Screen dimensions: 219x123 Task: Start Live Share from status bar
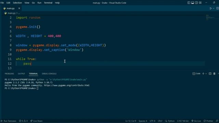pyautogui.click(x=36, y=121)
